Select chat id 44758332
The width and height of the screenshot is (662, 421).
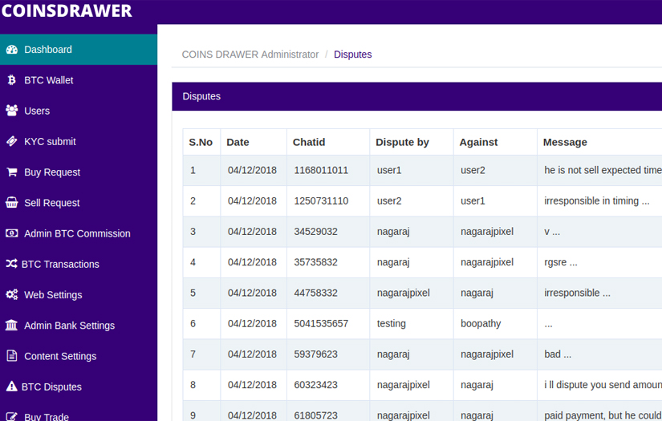tap(316, 293)
